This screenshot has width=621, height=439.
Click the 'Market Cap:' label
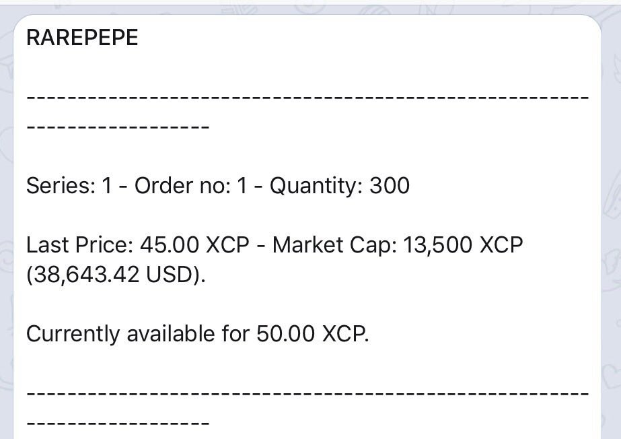pos(334,245)
